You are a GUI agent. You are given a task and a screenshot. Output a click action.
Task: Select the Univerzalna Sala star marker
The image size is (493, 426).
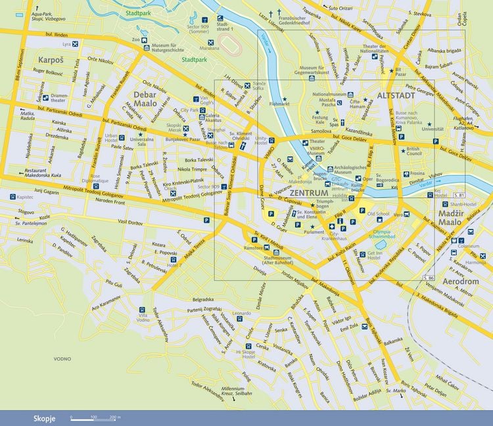click(x=141, y=134)
